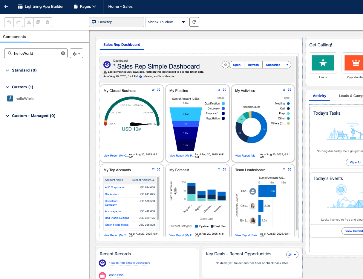Open AJC Corporation account link
Image resolution: width=363 pixels, height=279 pixels.
point(115,187)
